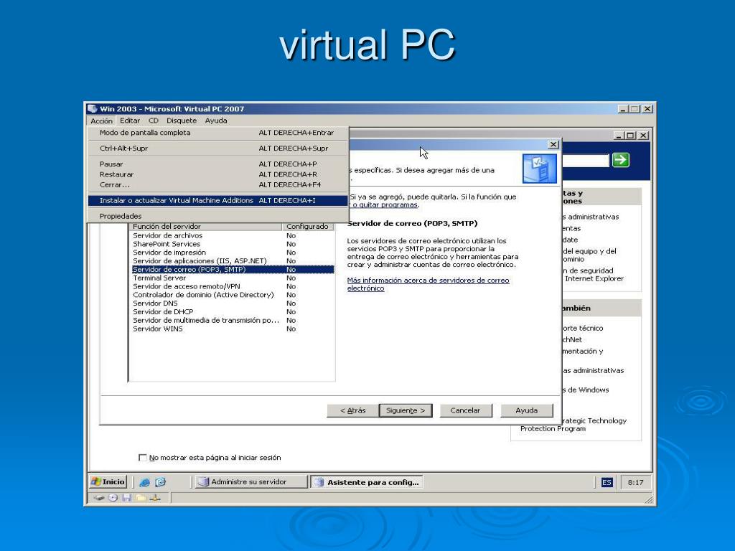
Task: Choose 'Modo de pantalla completa' menu entry
Action: (218, 133)
